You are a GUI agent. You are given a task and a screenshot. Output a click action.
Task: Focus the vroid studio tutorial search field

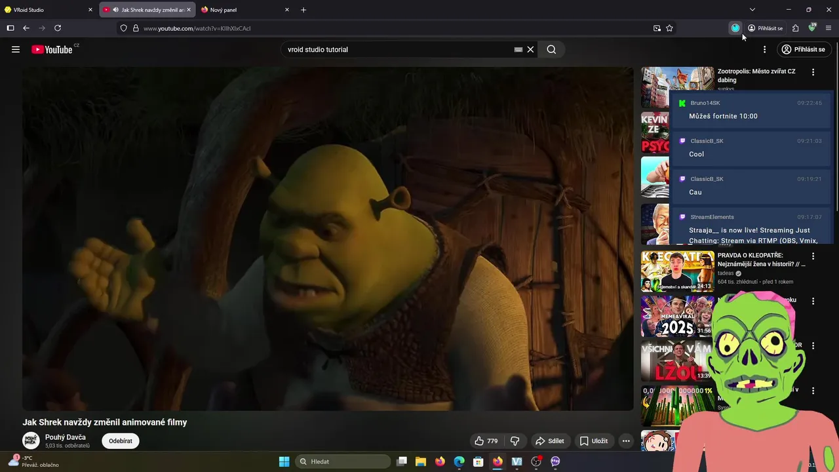click(399, 49)
